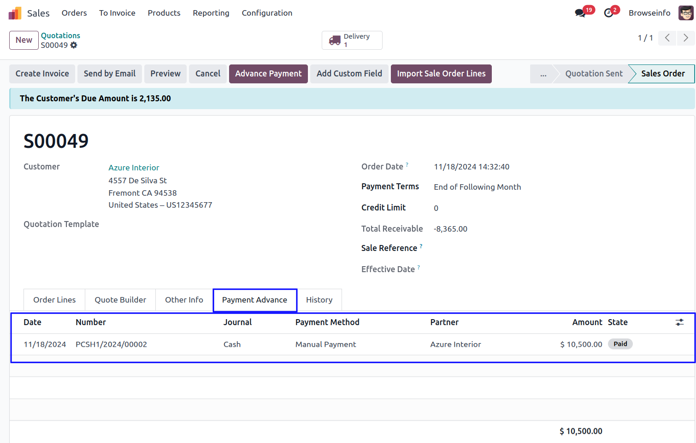Switch to the Order Lines tab
The height and width of the screenshot is (443, 696).
click(54, 300)
